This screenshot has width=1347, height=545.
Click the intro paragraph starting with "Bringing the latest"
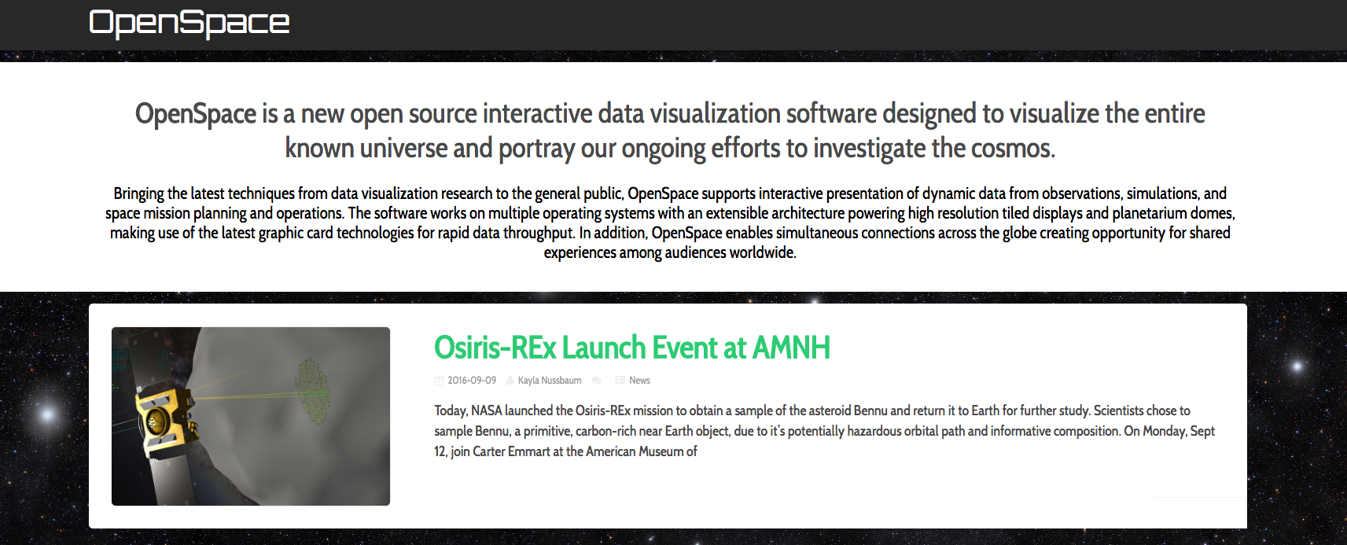[x=670, y=223]
